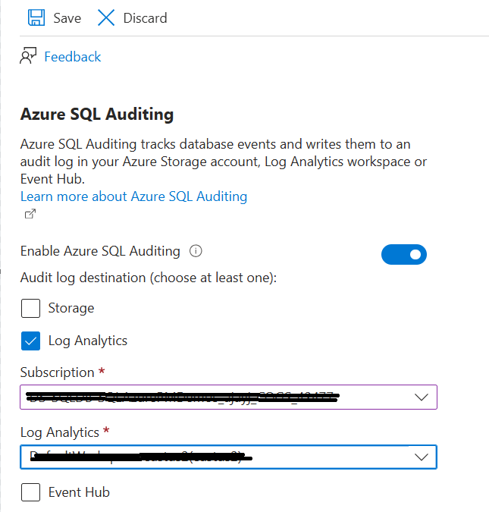Check the Storage checkbox
This screenshot has height=512, width=489.
(30, 308)
